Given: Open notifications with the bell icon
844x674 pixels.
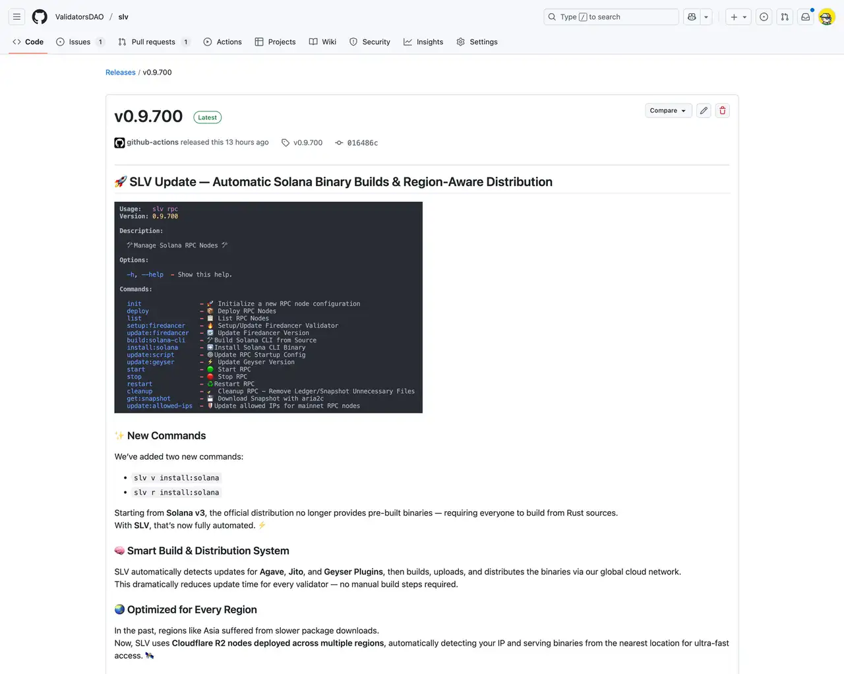Looking at the screenshot, I should [x=805, y=16].
